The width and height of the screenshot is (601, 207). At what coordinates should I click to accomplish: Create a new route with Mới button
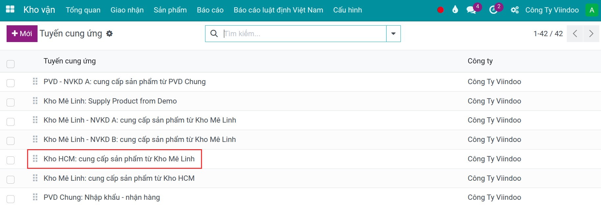(22, 34)
